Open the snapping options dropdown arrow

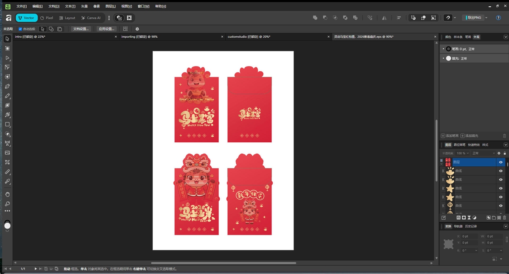tap(455, 18)
